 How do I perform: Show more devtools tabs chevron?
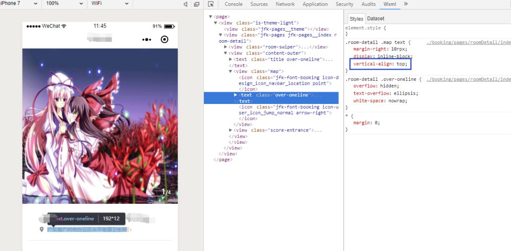pos(406,4)
